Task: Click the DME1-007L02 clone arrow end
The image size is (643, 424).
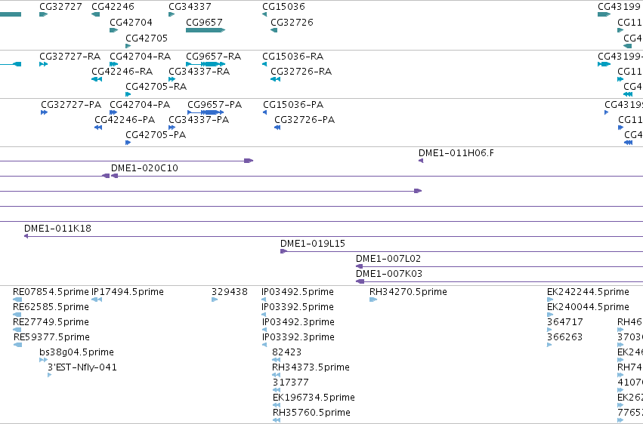Action: pos(359,266)
